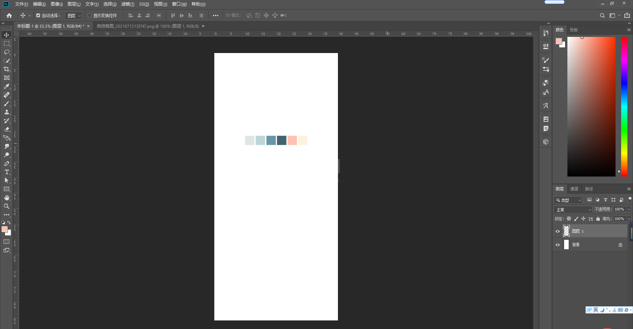Select the Eyedropper tool
Viewport: 633px width, 329px height.
pos(7,86)
